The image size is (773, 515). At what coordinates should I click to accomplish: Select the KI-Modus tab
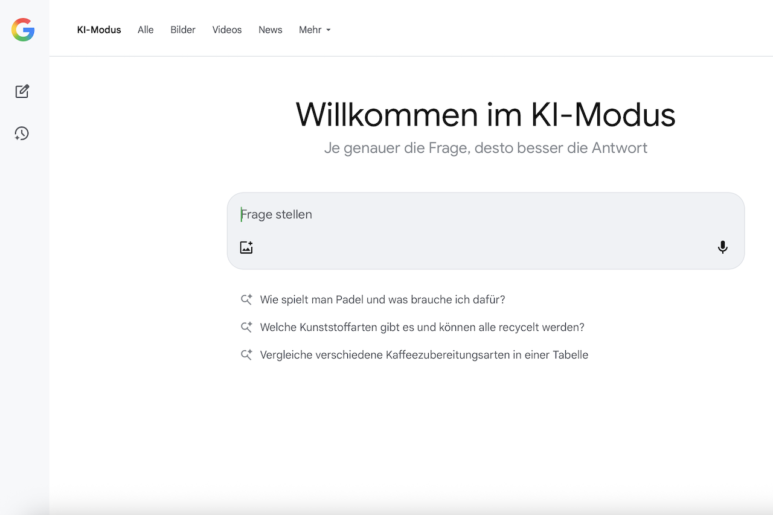99,30
